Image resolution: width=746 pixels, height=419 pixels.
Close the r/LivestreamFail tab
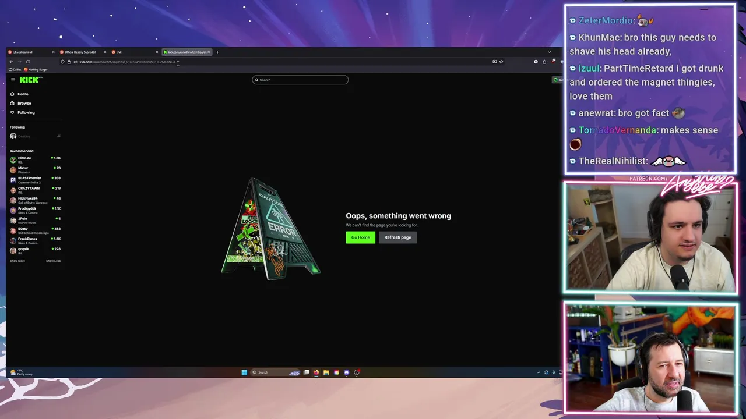(x=53, y=52)
